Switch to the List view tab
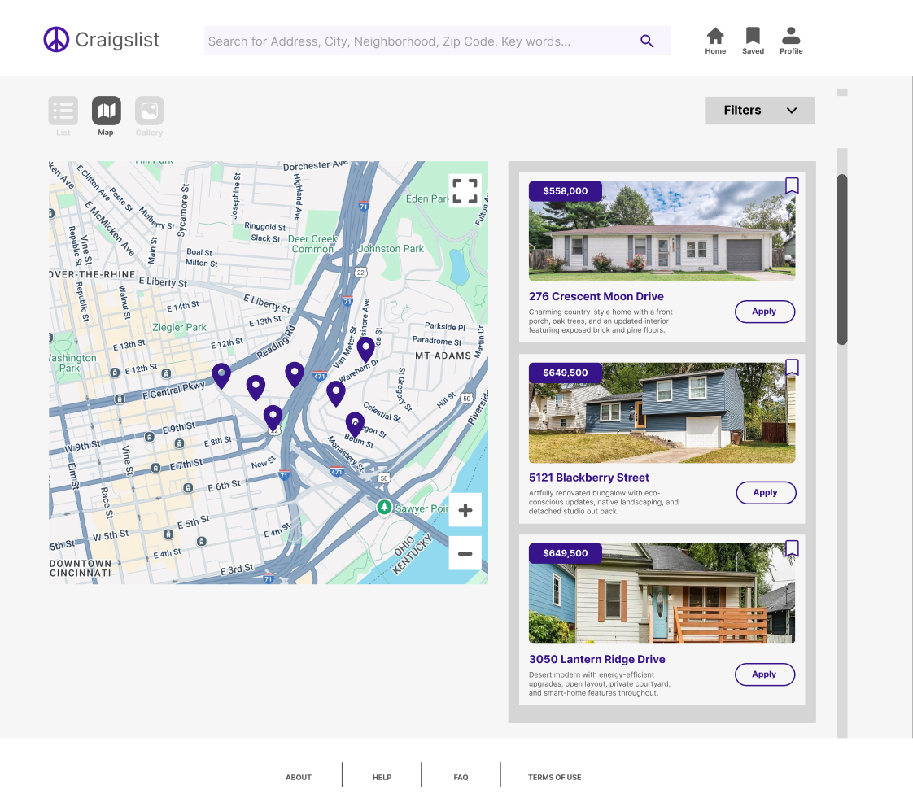Screen dimensions: 913x807 click(63, 111)
